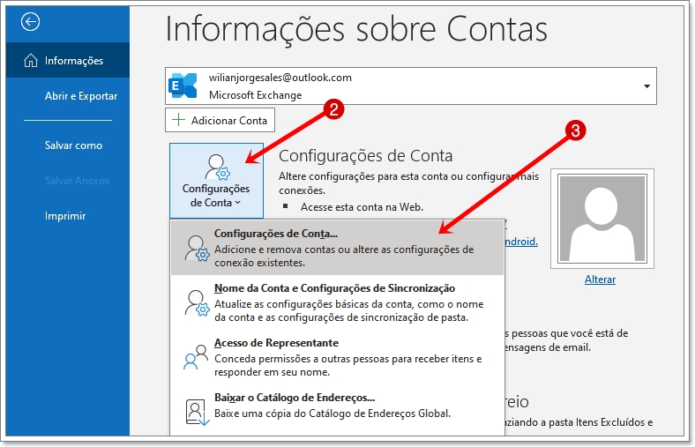Click icon beside Nome da Conta entry

[x=197, y=302]
